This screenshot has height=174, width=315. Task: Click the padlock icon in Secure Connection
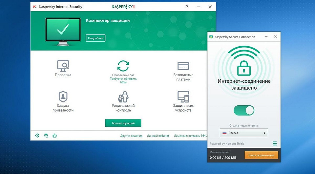coord(244,68)
